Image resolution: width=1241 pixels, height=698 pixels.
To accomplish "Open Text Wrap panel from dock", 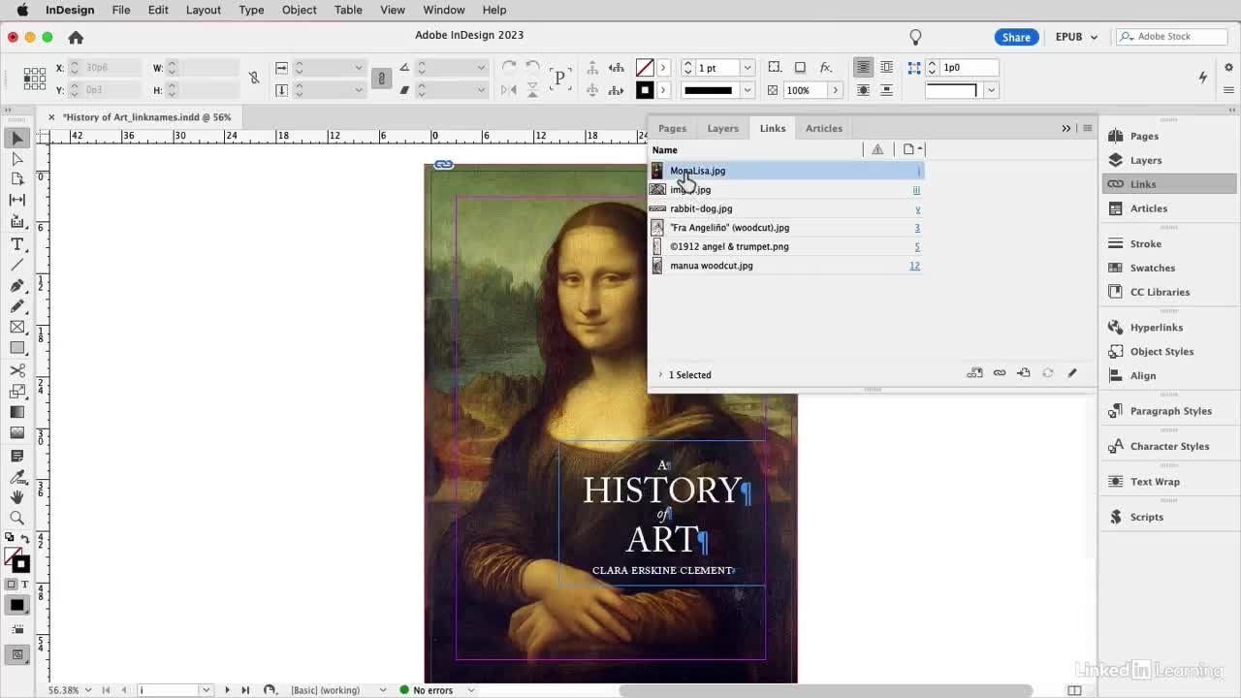I will [1154, 482].
